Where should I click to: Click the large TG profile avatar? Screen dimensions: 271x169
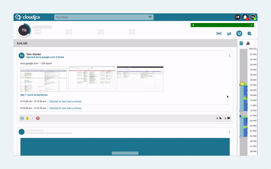click(x=24, y=30)
